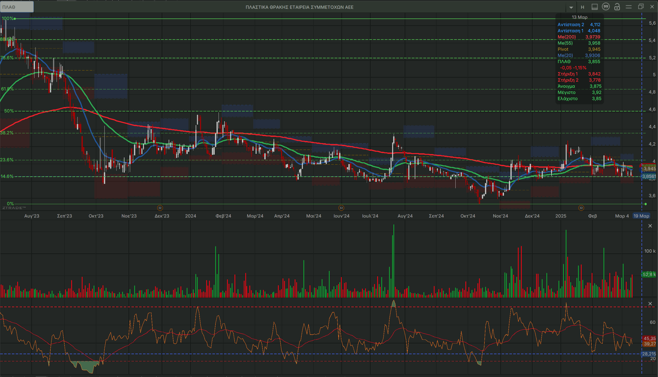Click the ΠΛΑΘ symbol input field
The height and width of the screenshot is (377, 658).
click(17, 7)
